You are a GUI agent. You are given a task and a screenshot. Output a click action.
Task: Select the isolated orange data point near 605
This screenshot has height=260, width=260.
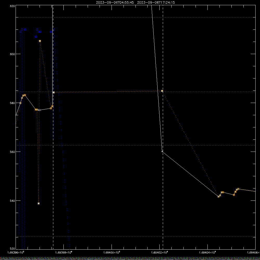40,41
